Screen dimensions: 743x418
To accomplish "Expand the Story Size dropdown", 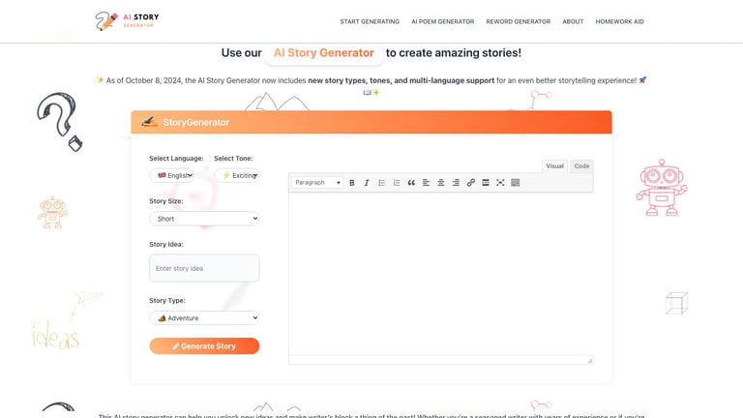I will pos(204,219).
